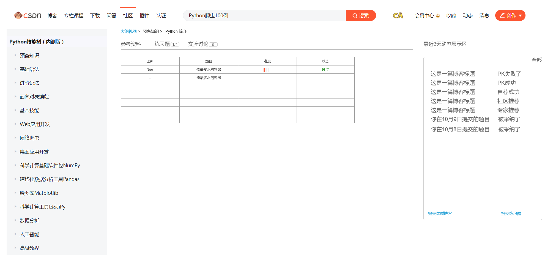The width and height of the screenshot is (542, 255).
Task: Open the 专栏课程 nav item
Action: 74,16
